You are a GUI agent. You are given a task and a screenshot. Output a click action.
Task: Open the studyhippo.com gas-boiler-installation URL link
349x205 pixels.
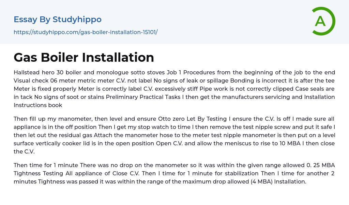tap(86, 32)
